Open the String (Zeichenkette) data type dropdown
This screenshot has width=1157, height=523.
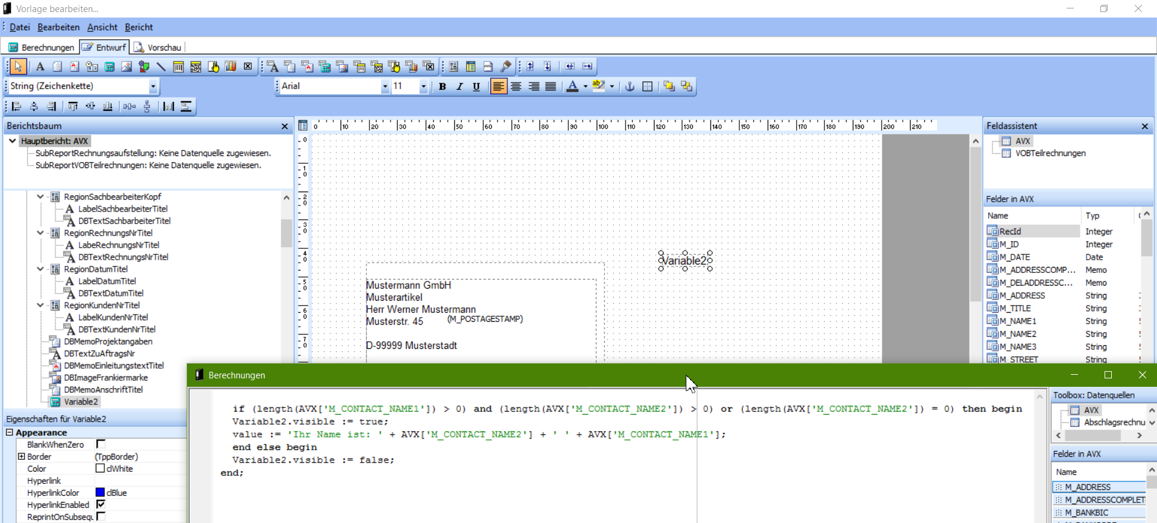tap(153, 86)
